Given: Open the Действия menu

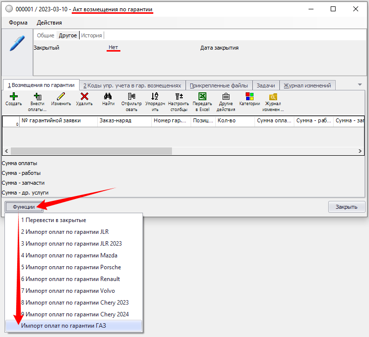Looking at the screenshot, I should point(49,23).
